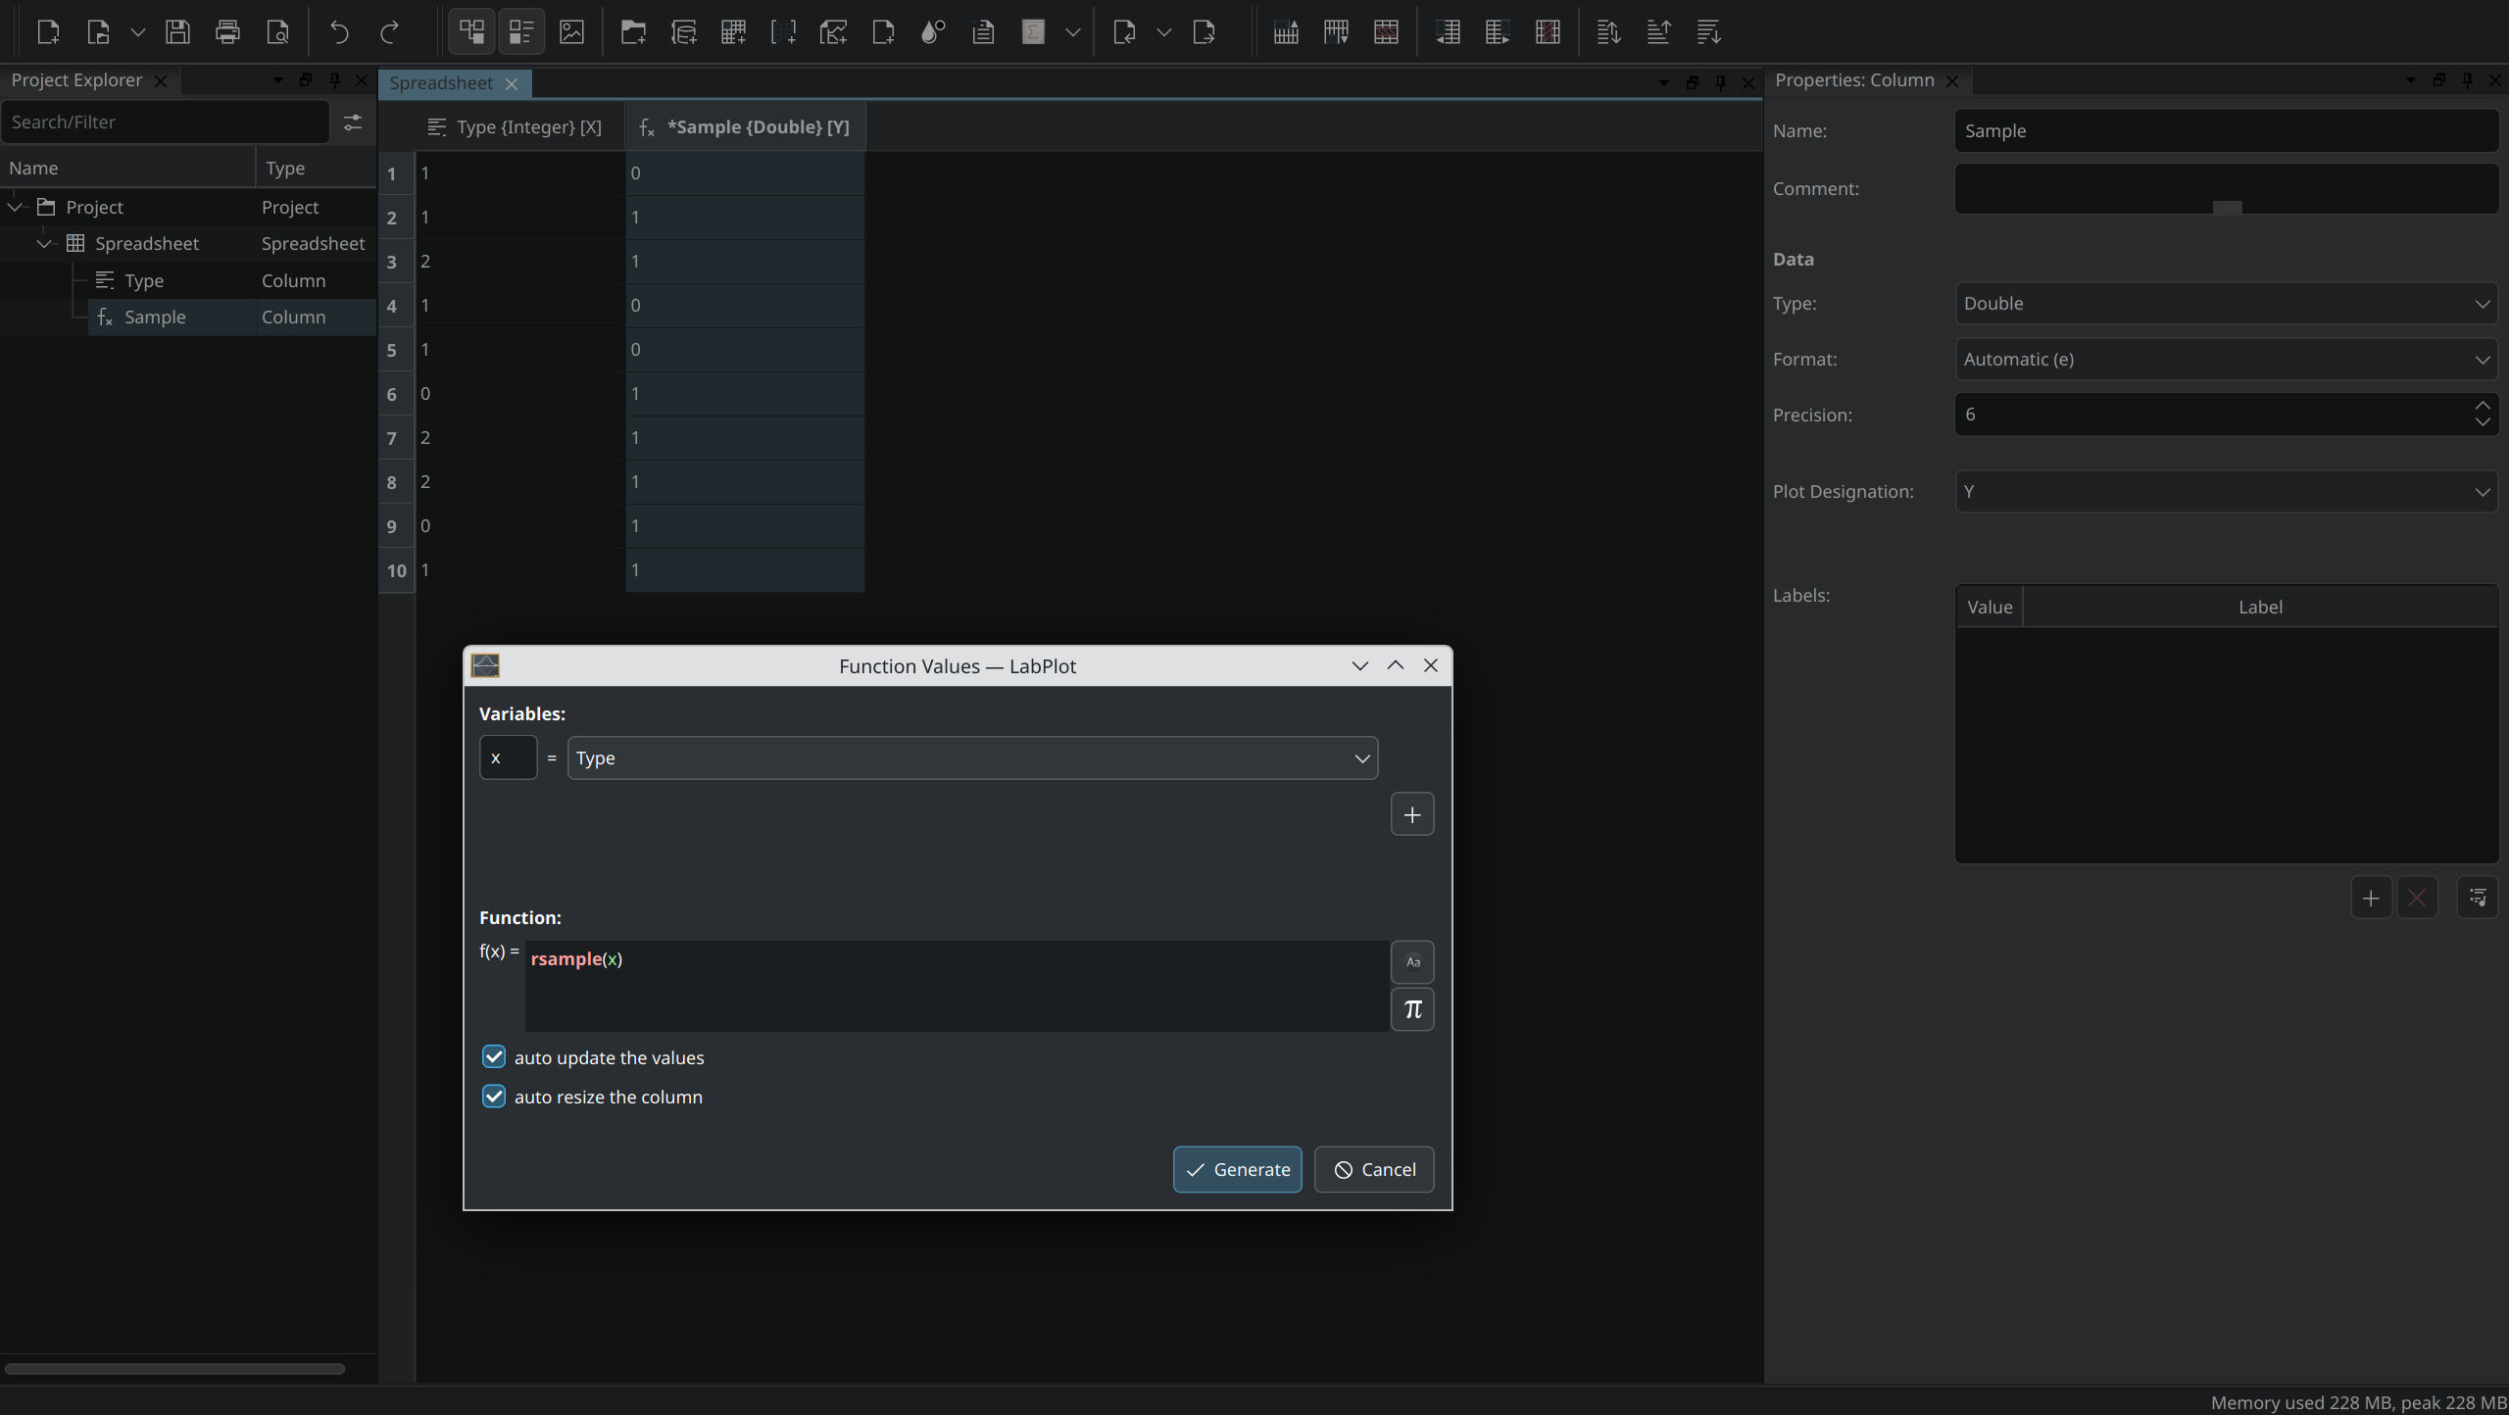Click the new spreadsheet grid icon

pyautogui.click(x=733, y=32)
